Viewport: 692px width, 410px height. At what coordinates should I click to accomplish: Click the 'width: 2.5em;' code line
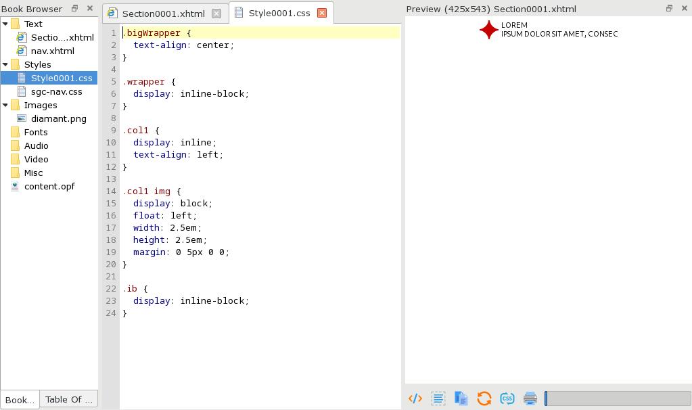(167, 228)
